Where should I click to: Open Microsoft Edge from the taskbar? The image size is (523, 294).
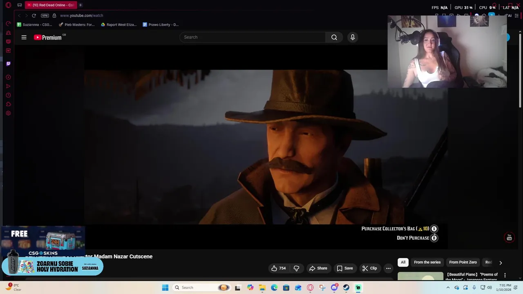coord(274,287)
